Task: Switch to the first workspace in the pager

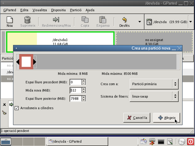Action: click(x=6, y=142)
